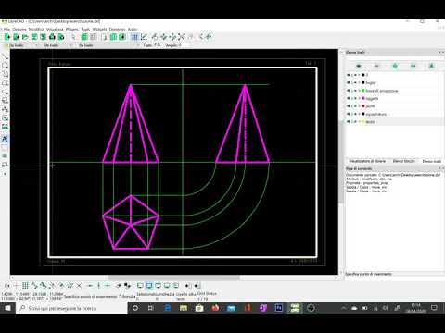Screen dimensions: 445x333
Task: Click Restrict horizontal snap icon
Action: click(x=90, y=286)
